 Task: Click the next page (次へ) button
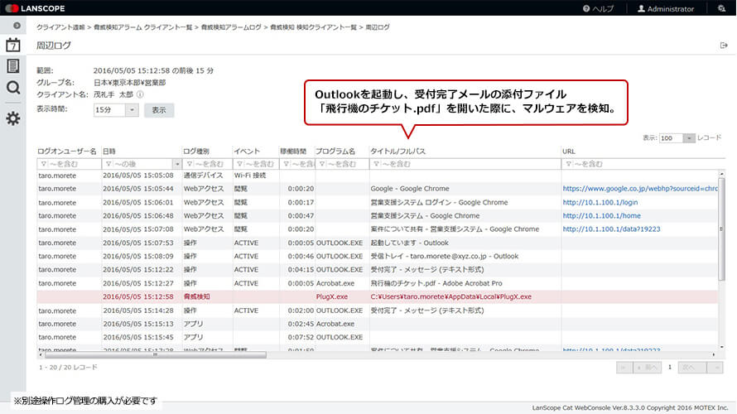692,368
